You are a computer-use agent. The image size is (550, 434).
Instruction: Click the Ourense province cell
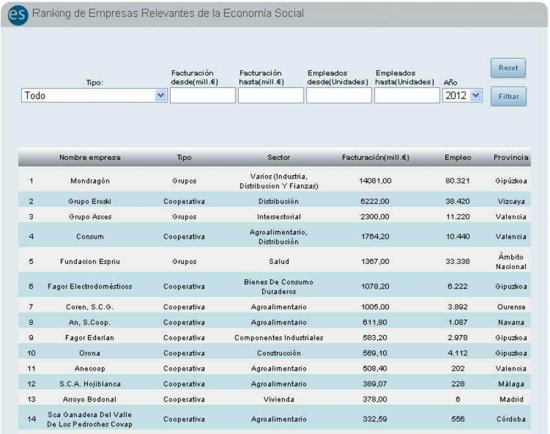(511, 307)
